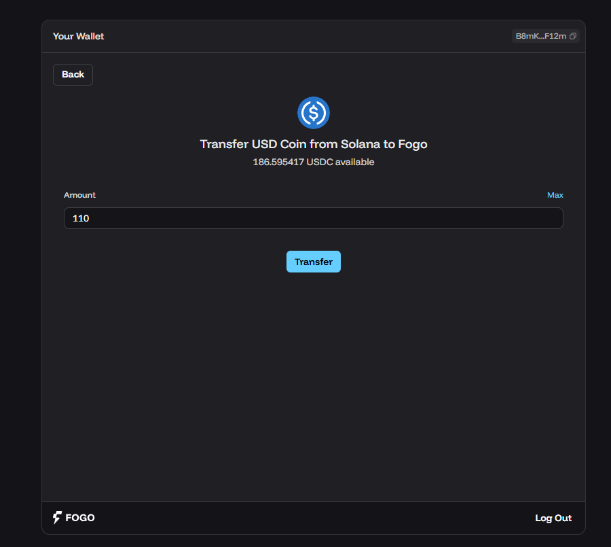
Task: Click the Transfer USD Coin heading text
Action: (x=314, y=144)
